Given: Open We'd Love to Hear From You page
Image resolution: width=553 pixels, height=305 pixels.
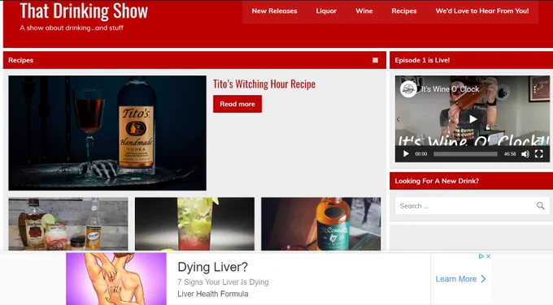Looking at the screenshot, I should pos(482,11).
